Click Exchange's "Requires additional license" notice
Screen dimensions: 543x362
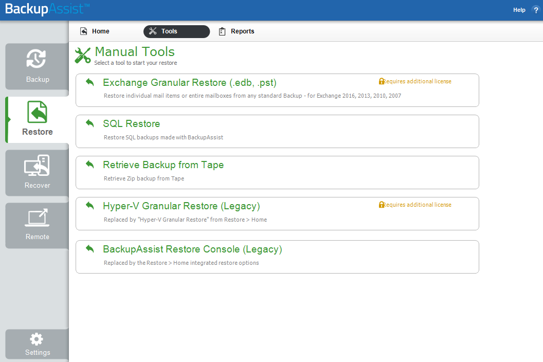point(418,81)
